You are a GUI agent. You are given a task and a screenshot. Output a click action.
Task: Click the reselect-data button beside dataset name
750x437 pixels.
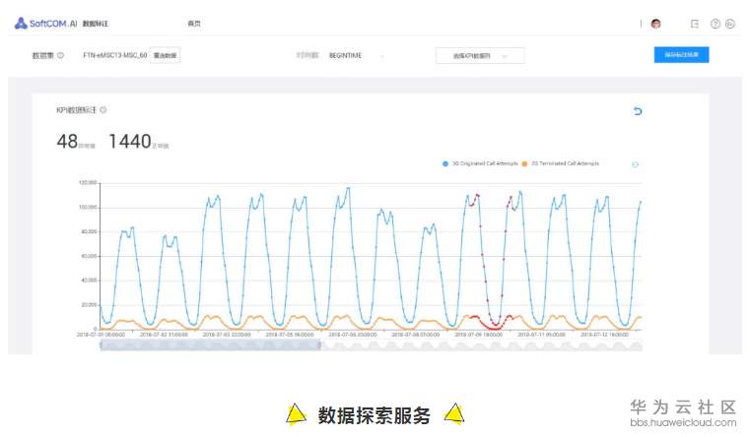point(165,55)
